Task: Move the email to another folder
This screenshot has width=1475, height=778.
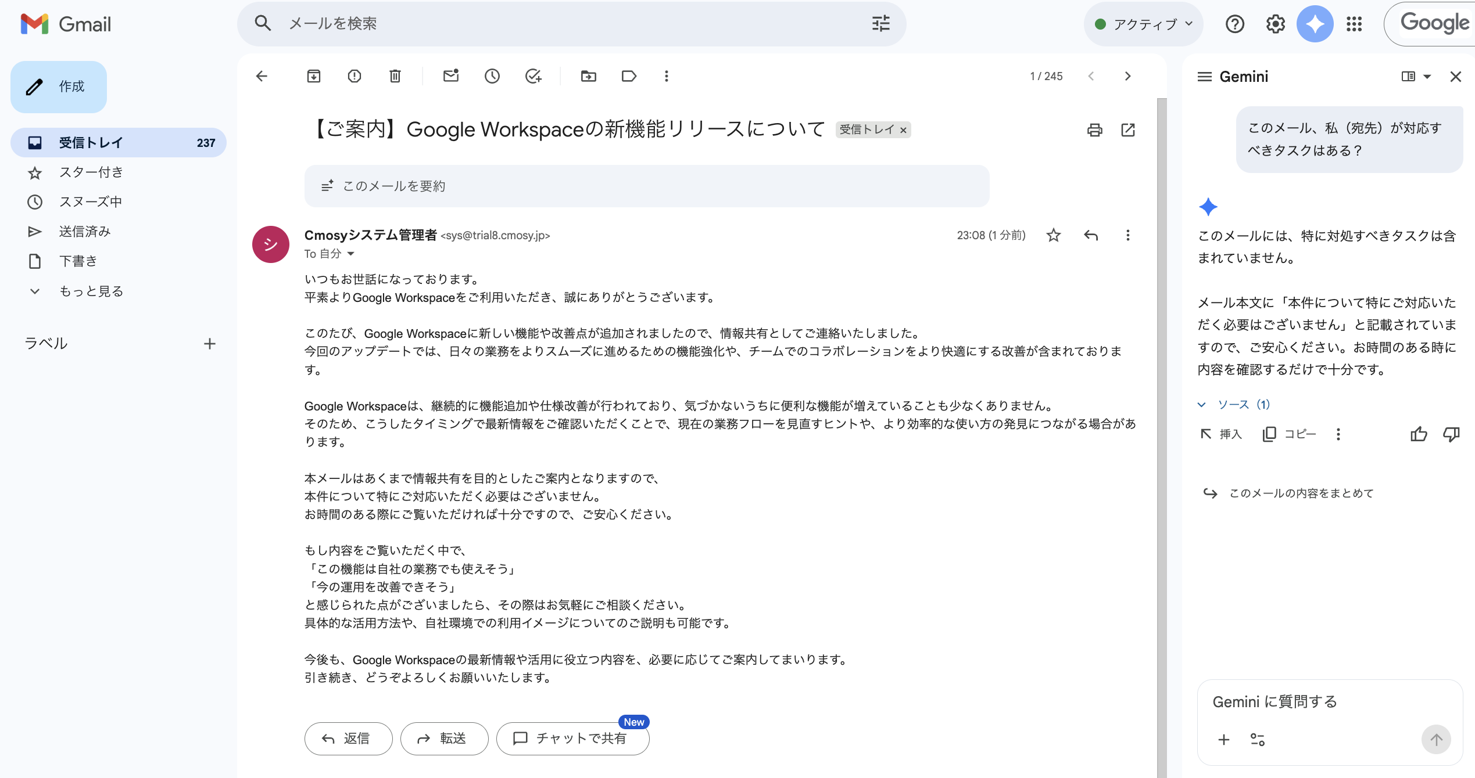Action: 588,76
